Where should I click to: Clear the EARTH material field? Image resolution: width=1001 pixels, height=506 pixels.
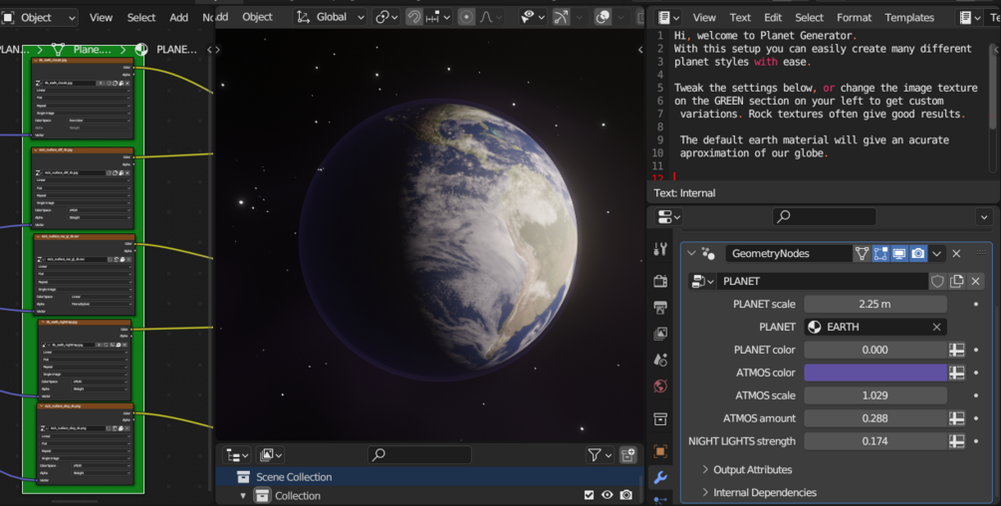point(936,327)
